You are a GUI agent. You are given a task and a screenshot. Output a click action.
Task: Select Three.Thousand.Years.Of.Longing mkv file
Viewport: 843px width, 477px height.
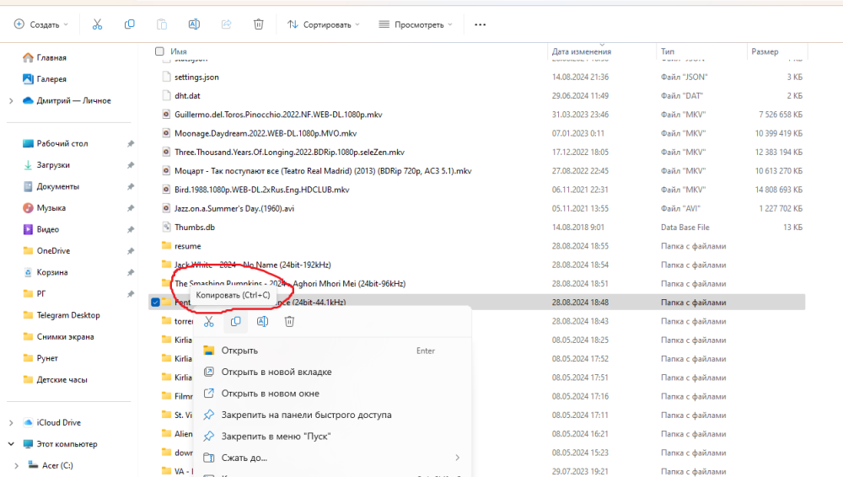tap(289, 153)
